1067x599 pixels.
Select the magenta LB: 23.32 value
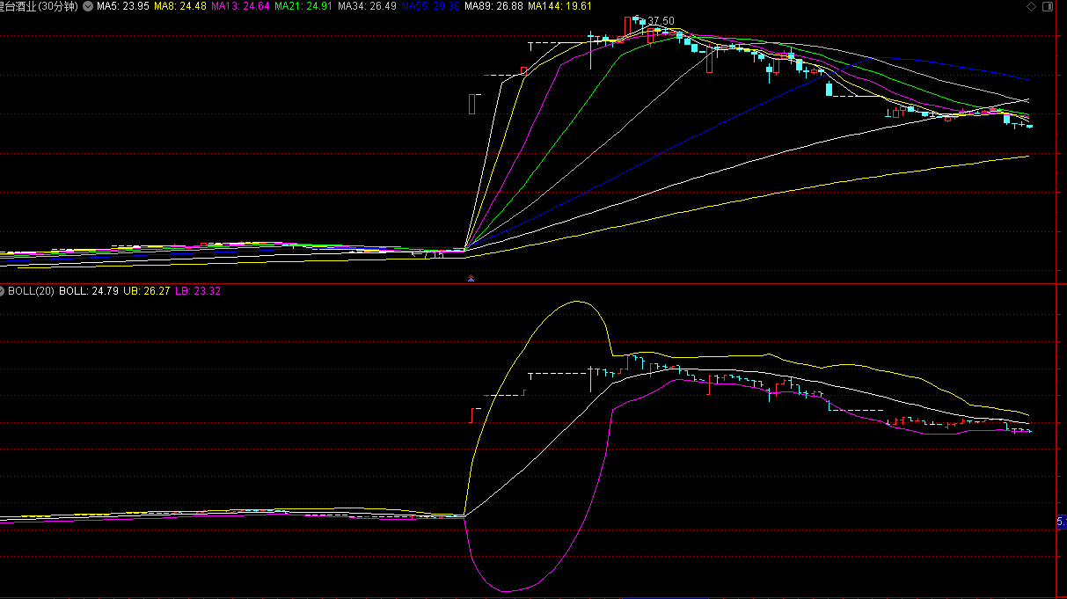tap(198, 290)
